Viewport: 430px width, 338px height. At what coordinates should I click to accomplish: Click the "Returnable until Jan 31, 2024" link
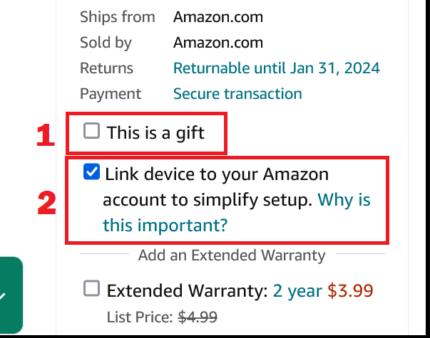coord(276,68)
